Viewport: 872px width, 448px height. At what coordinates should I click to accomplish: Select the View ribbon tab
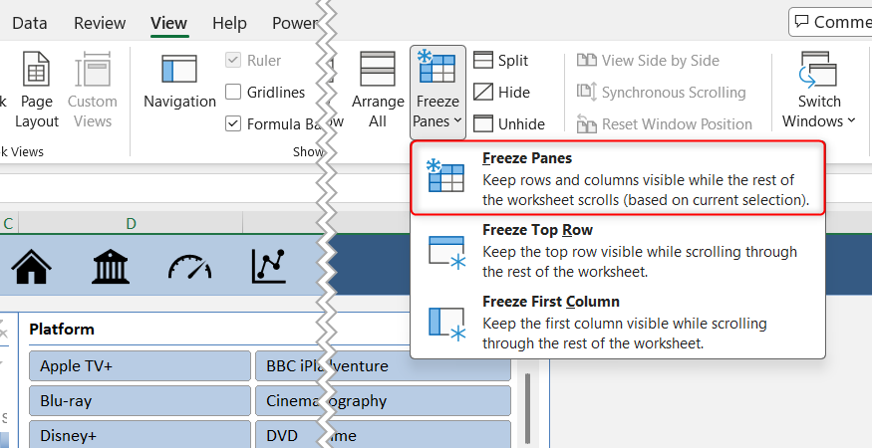point(169,23)
